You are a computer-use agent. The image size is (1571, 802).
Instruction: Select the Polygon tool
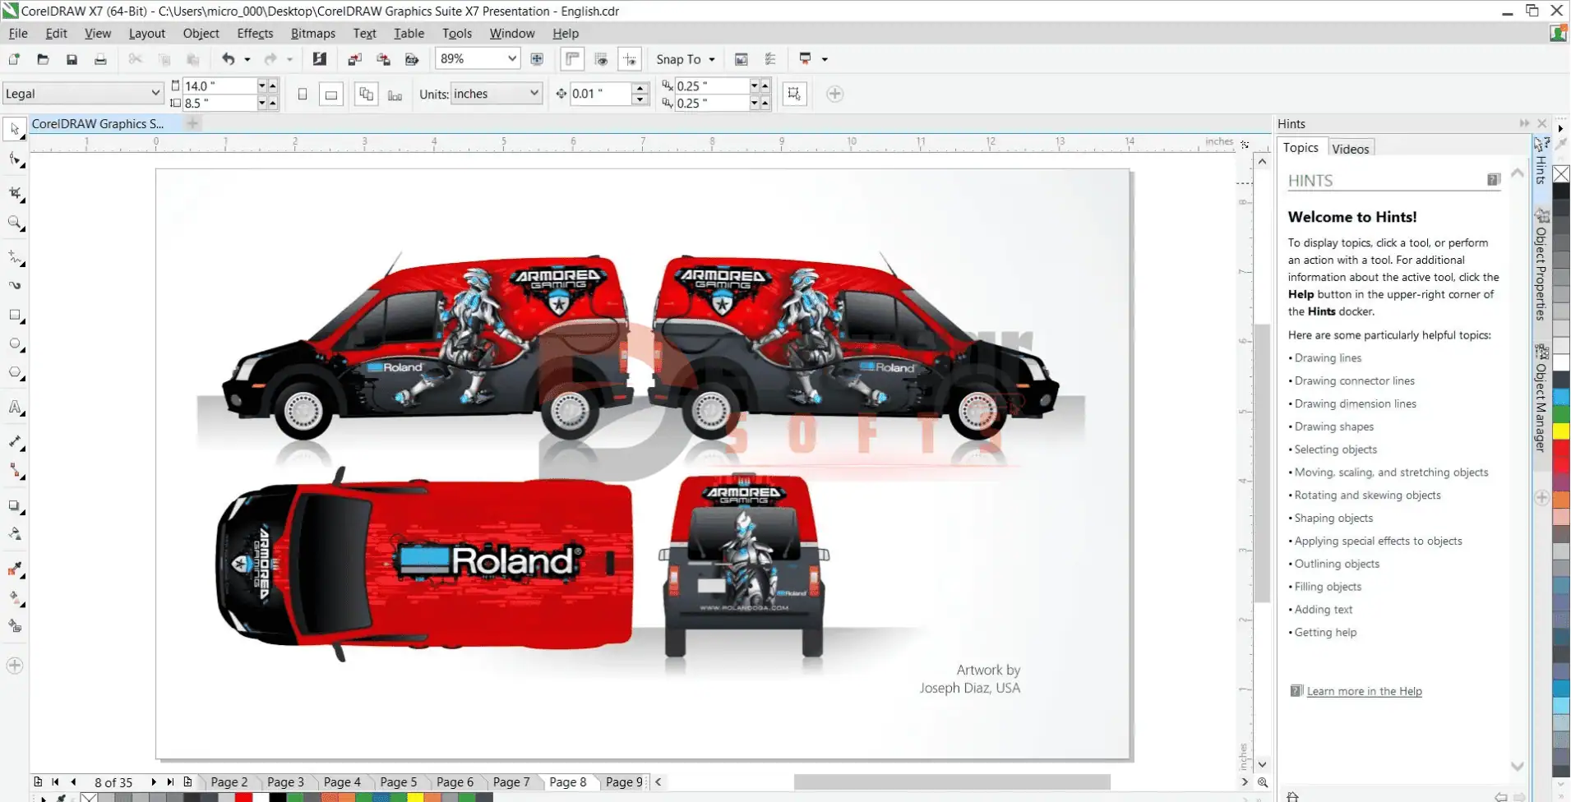[x=15, y=373]
